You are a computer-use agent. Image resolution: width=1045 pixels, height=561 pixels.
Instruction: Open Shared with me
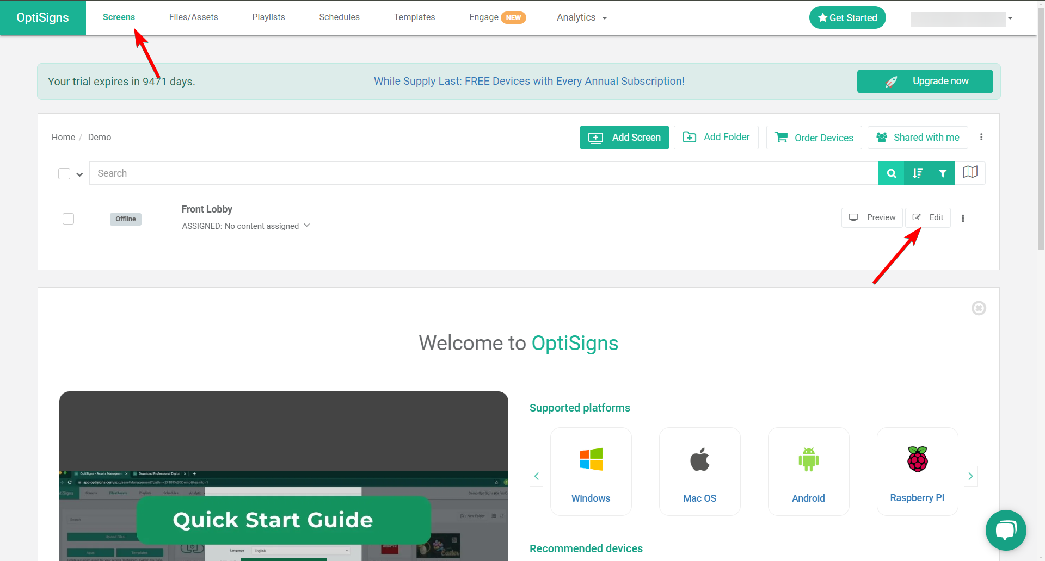point(918,138)
